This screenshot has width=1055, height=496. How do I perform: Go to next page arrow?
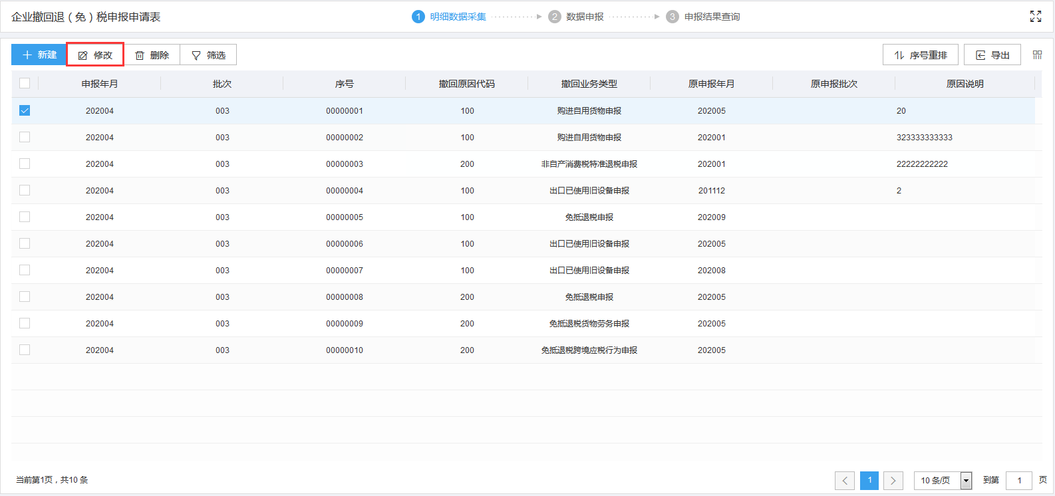[x=893, y=480]
